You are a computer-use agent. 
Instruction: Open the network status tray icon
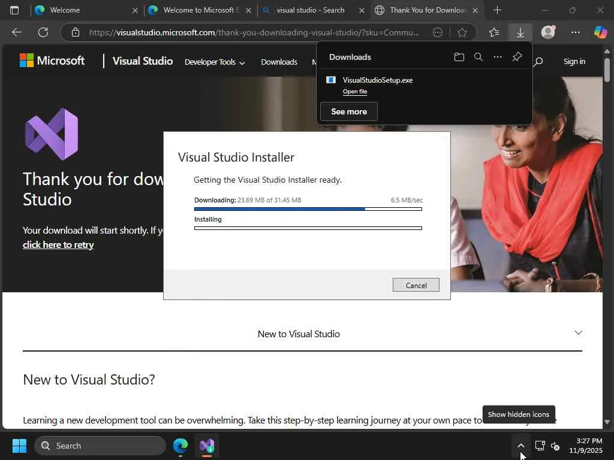540,446
